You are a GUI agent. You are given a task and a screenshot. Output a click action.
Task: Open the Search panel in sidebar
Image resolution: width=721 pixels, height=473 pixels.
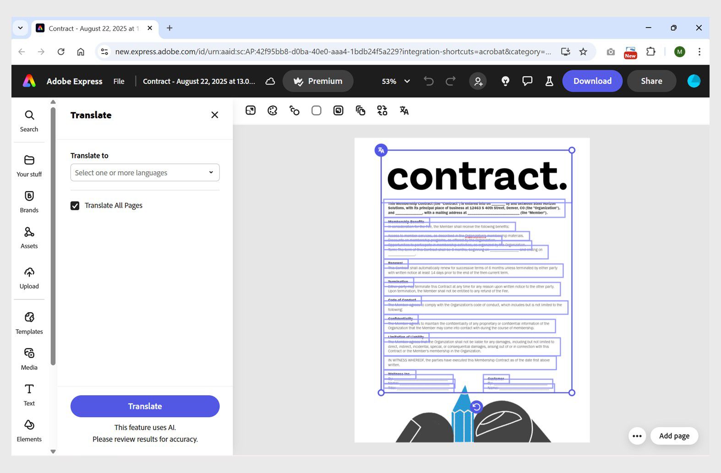29,121
